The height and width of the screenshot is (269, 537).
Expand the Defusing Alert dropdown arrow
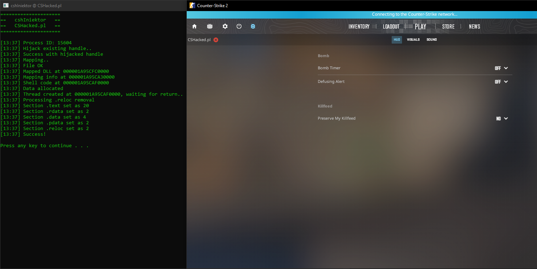click(506, 82)
